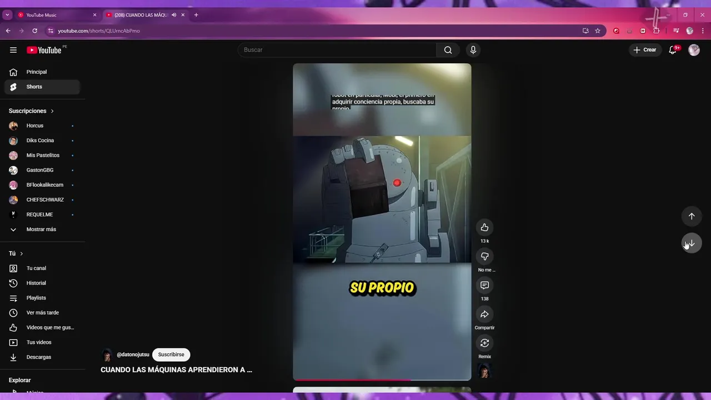Viewport: 711px width, 400px height.
Task: Open YouTube account avatar menu
Action: point(694,50)
